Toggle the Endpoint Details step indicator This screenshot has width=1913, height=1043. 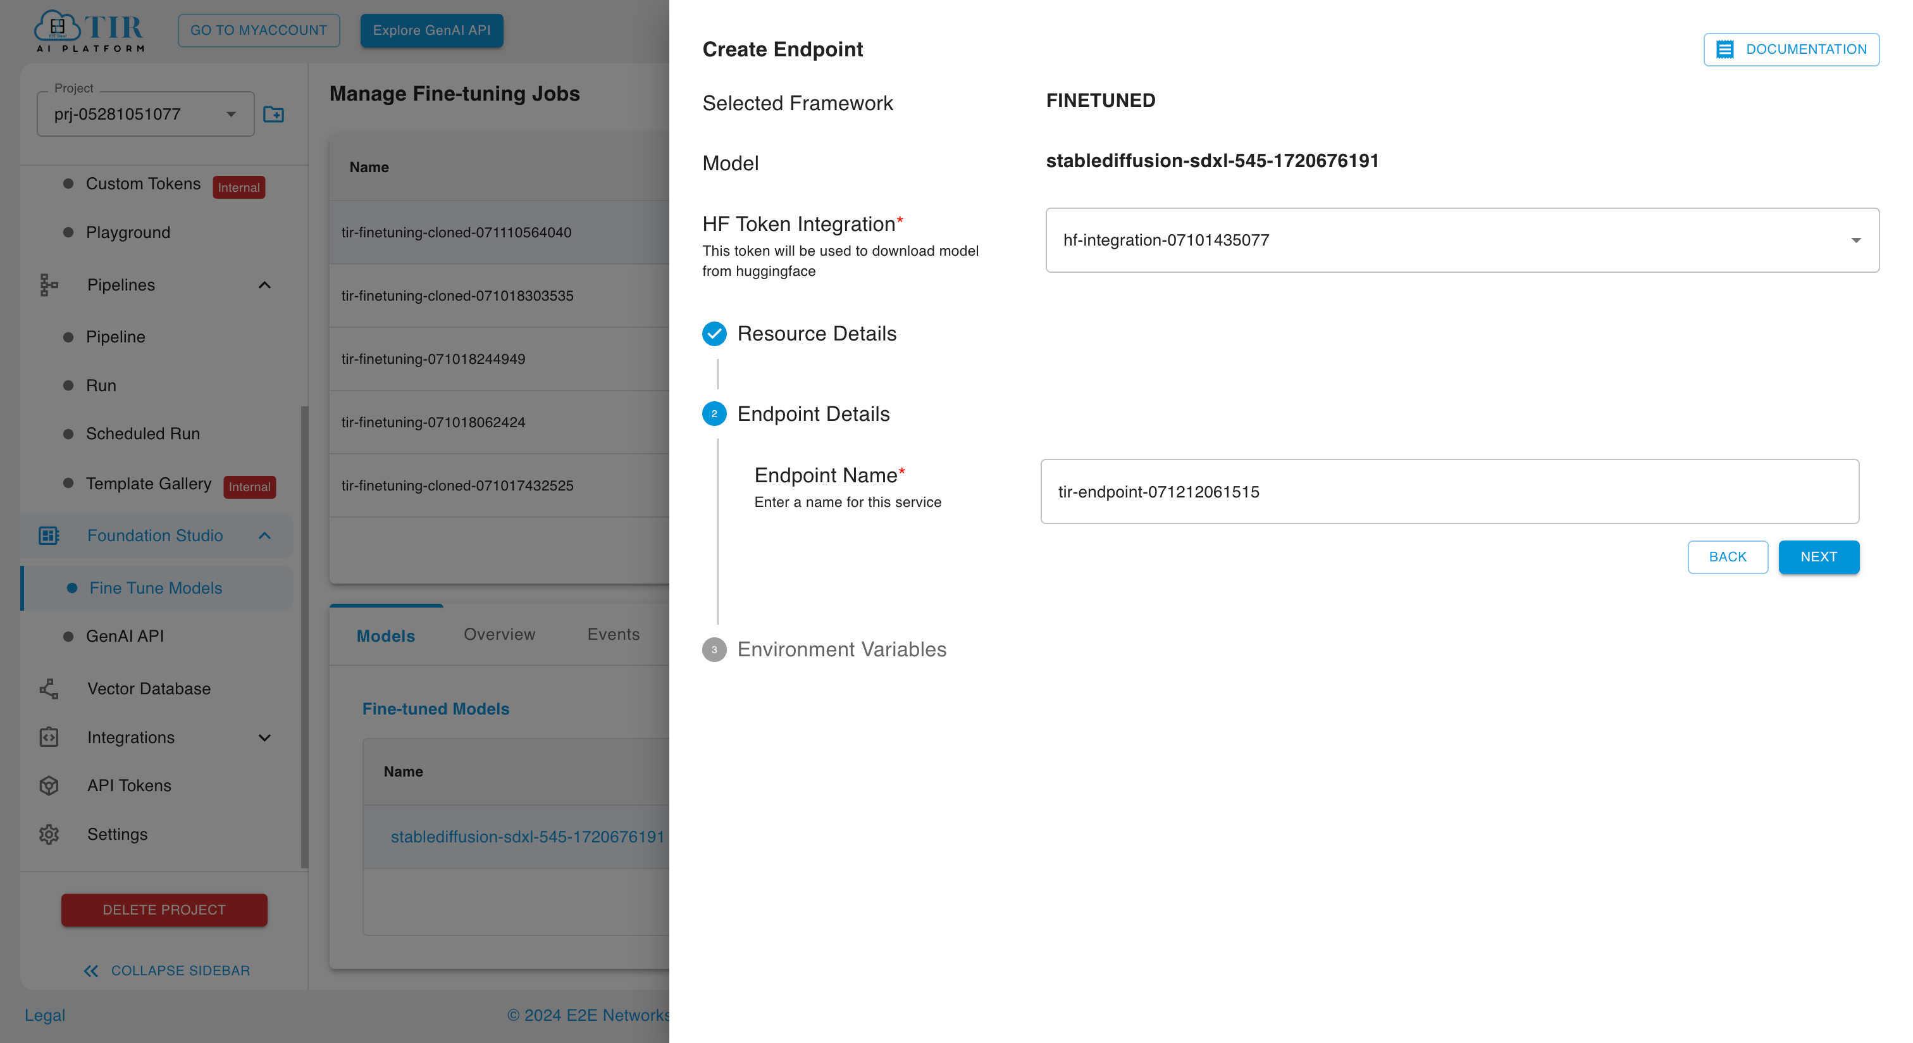coord(715,414)
